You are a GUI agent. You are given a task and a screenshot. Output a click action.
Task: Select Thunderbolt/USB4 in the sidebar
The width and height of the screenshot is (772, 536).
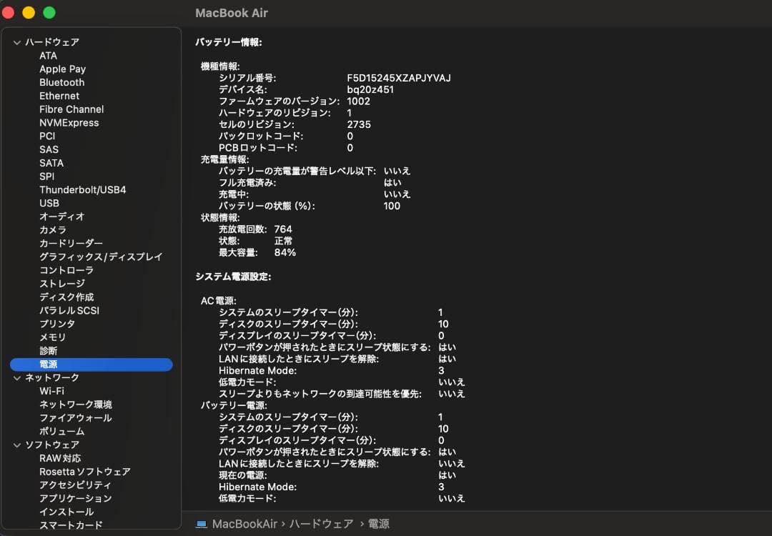click(x=84, y=189)
